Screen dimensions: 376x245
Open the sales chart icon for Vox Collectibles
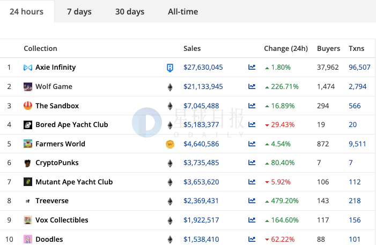pyautogui.click(x=252, y=220)
